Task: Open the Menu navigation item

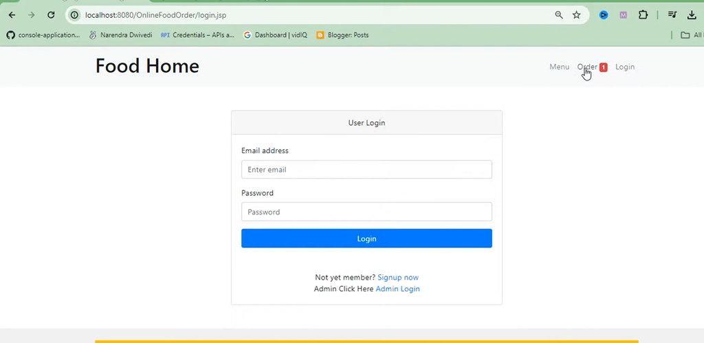Action: click(x=560, y=67)
